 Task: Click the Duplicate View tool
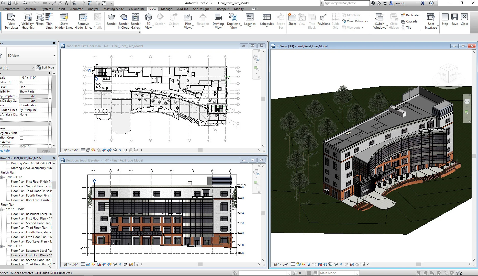coord(234,21)
